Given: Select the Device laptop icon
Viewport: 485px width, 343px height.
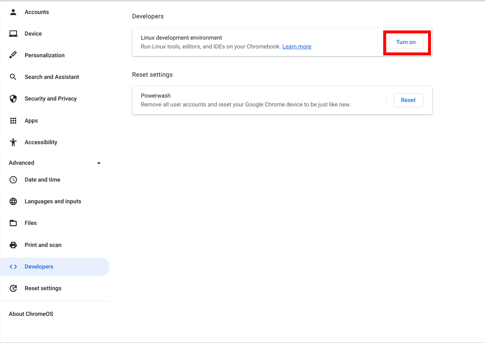Looking at the screenshot, I should 13,33.
